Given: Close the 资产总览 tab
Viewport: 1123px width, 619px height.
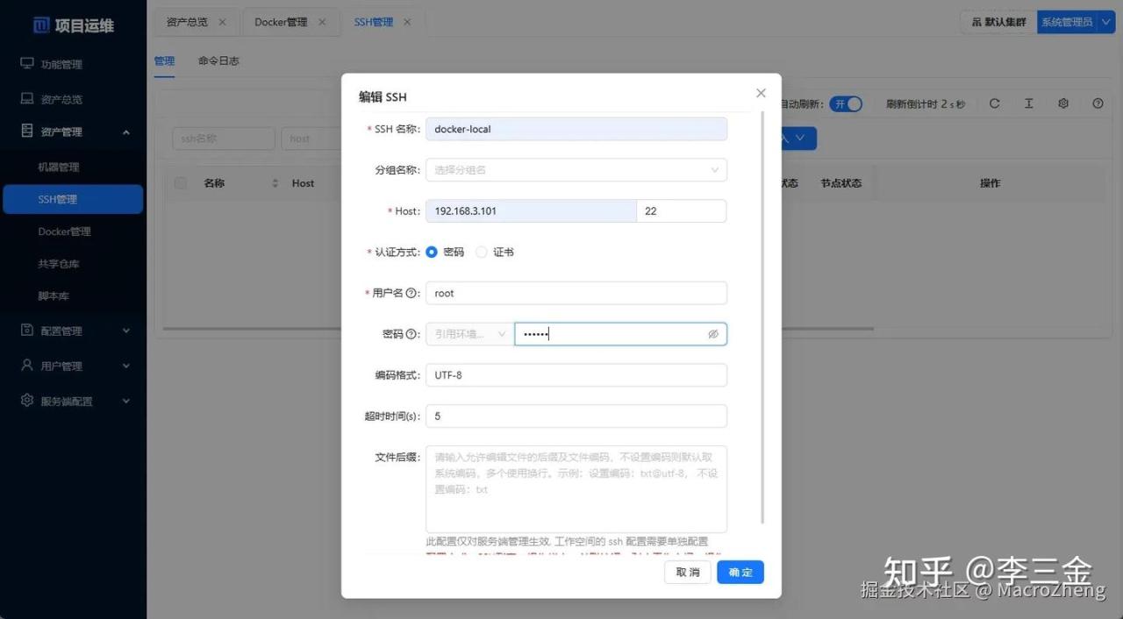Looking at the screenshot, I should pos(222,22).
